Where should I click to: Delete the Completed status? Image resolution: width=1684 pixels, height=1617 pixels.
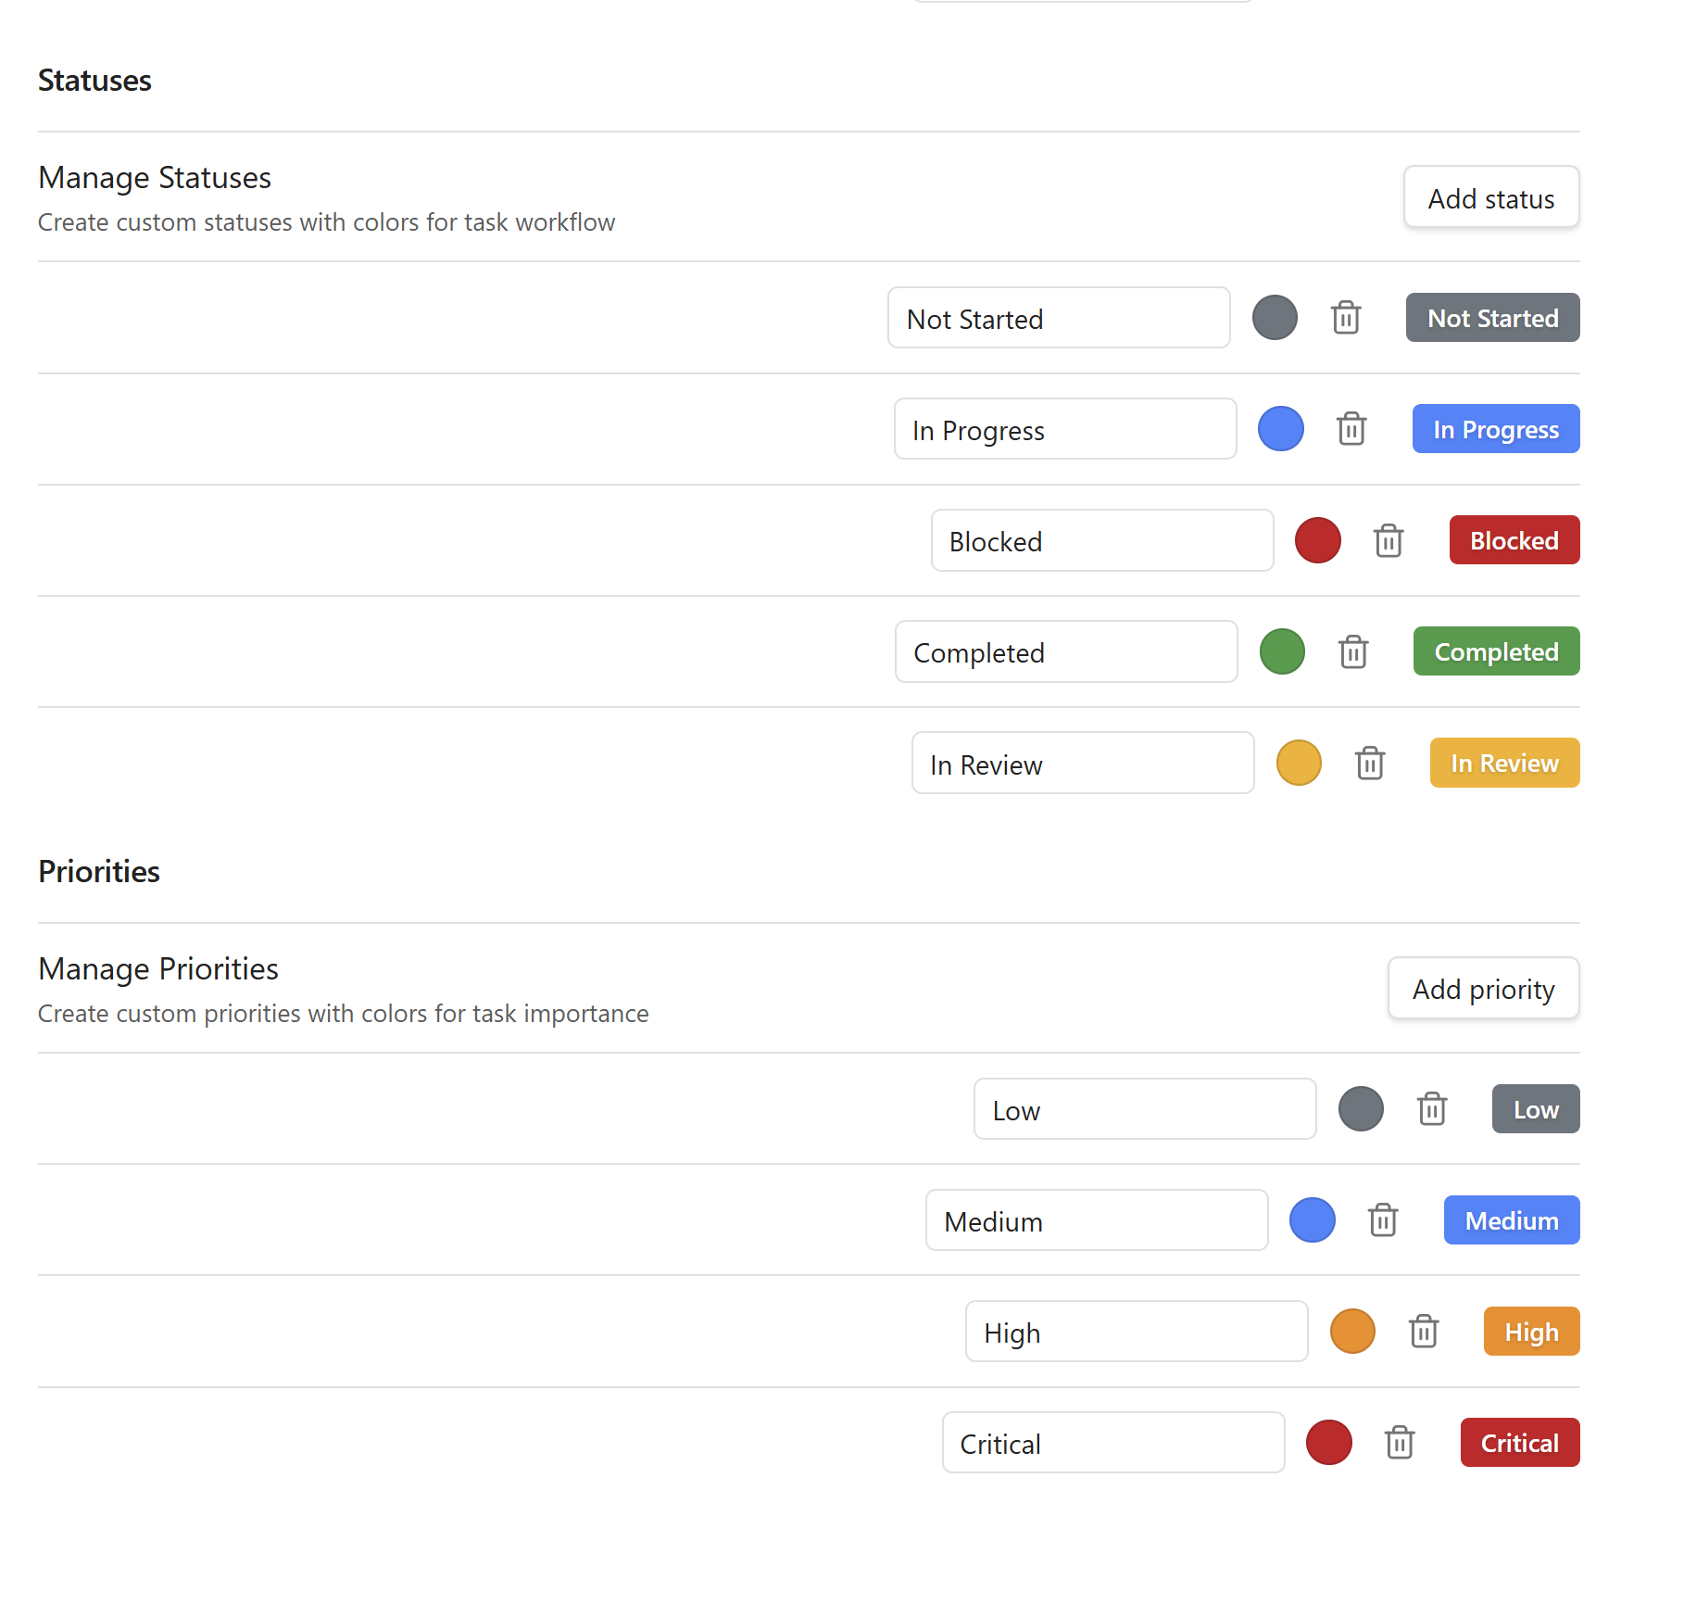tap(1352, 651)
